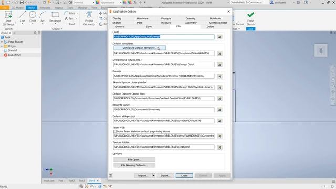The height and width of the screenshot is (189, 336).
Task: Switch to the Part3 document tab
Action: tap(82, 181)
